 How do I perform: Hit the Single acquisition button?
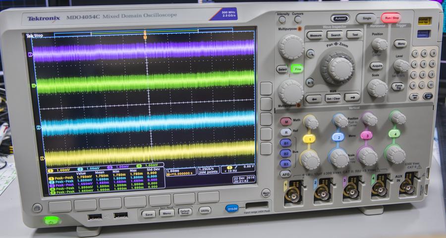[x=366, y=18]
